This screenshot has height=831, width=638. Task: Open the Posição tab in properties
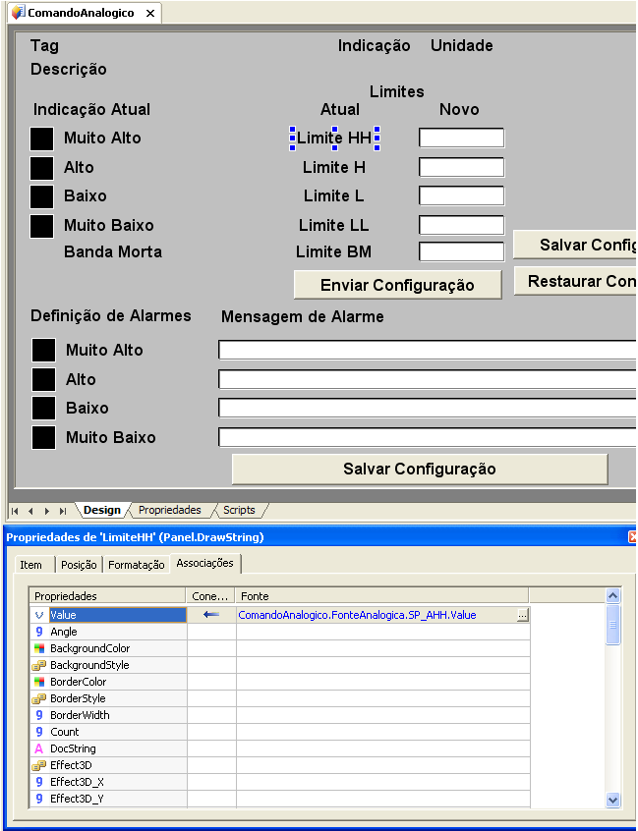point(79,565)
